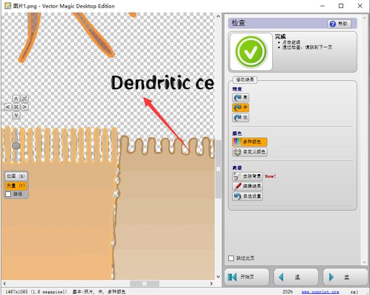The width and height of the screenshot is (370, 295).
Task: Open help with the 帮助 button
Action: point(339,24)
